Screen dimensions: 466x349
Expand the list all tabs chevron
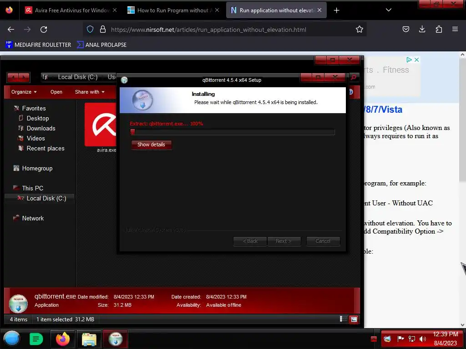[389, 10]
